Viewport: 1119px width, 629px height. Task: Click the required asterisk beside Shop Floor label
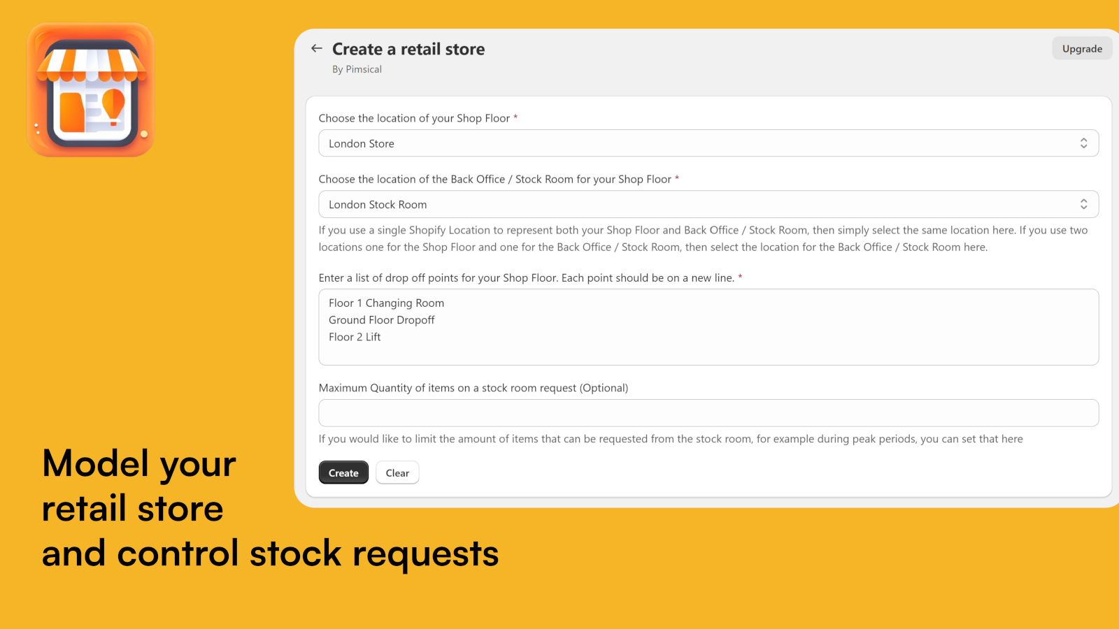(x=515, y=118)
